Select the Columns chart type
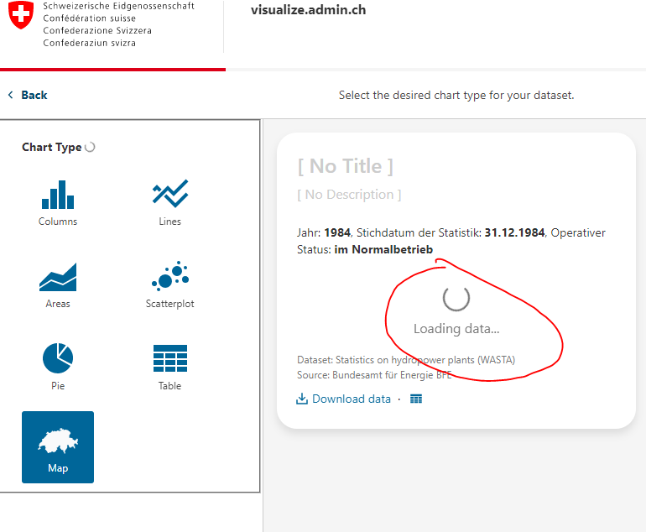The height and width of the screenshot is (532, 646). tap(58, 203)
